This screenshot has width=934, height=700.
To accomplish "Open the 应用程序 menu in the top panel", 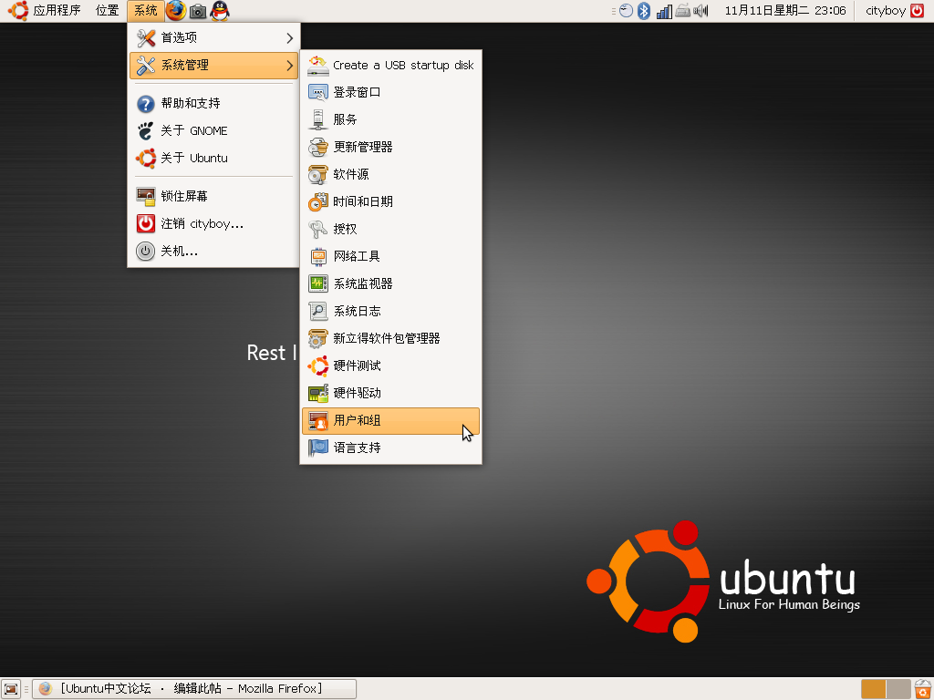I will (45, 10).
